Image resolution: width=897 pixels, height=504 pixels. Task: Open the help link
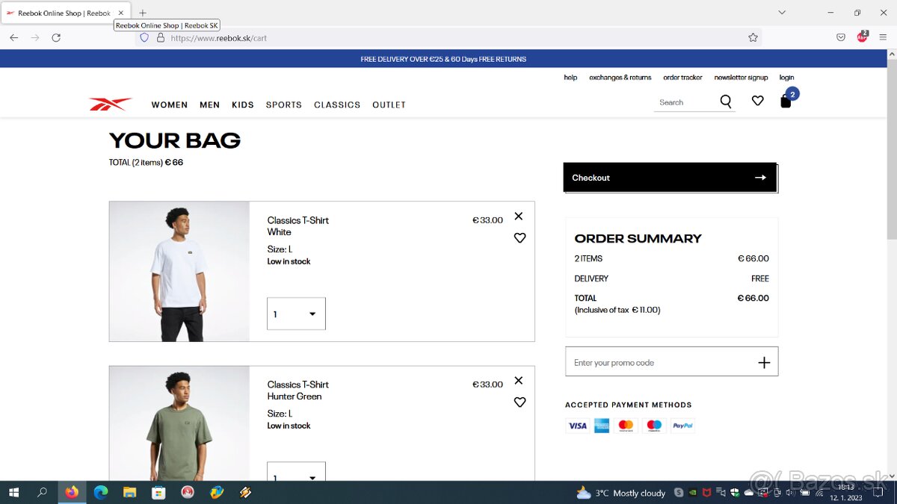570,78
